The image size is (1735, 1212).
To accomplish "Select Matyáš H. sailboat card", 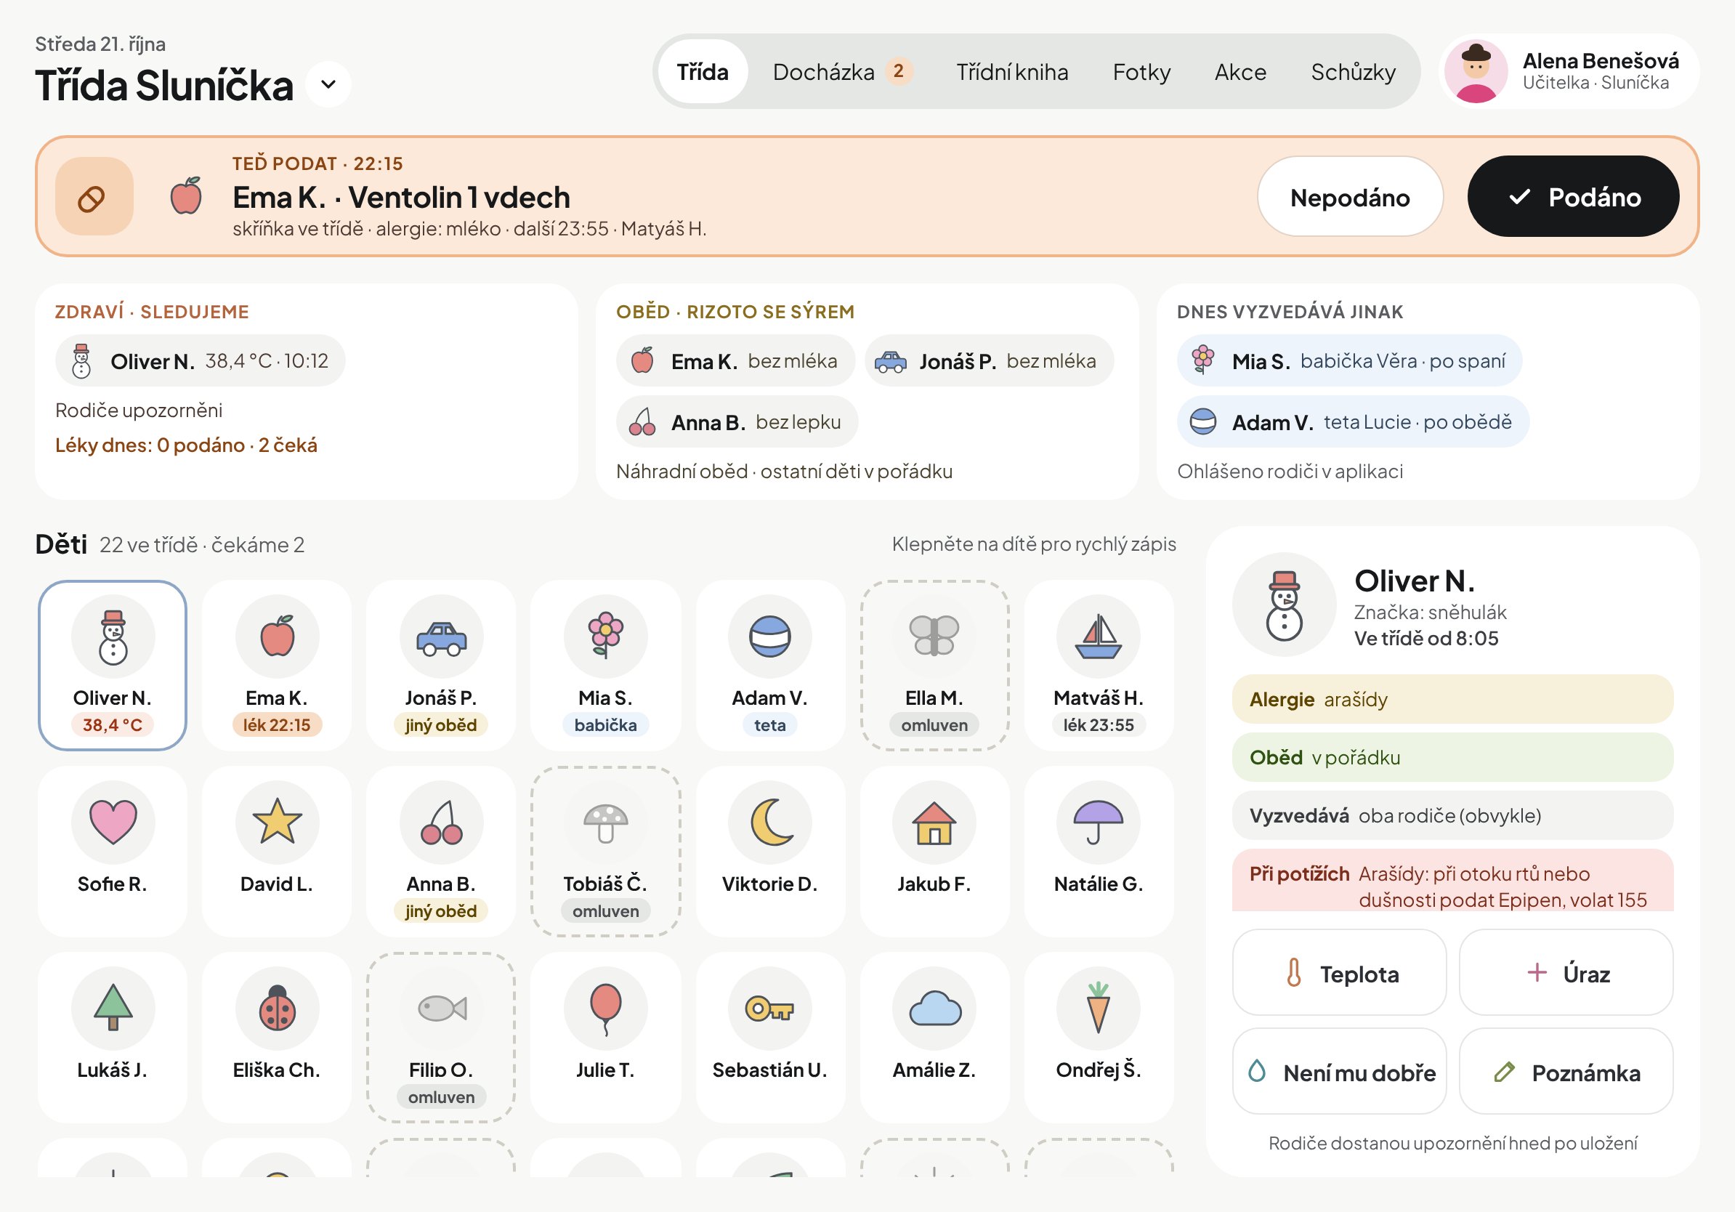I will pos(1098,665).
